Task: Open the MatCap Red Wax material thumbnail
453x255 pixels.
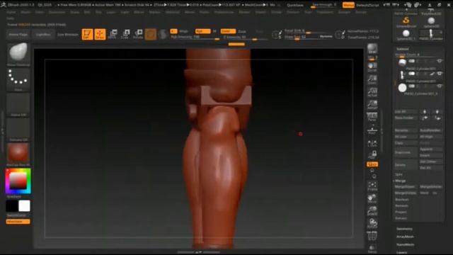Action: tap(18, 154)
